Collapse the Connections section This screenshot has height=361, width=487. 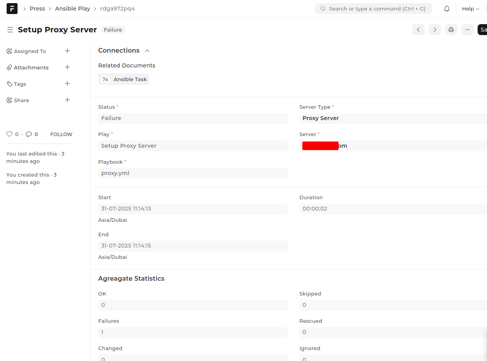pos(147,50)
